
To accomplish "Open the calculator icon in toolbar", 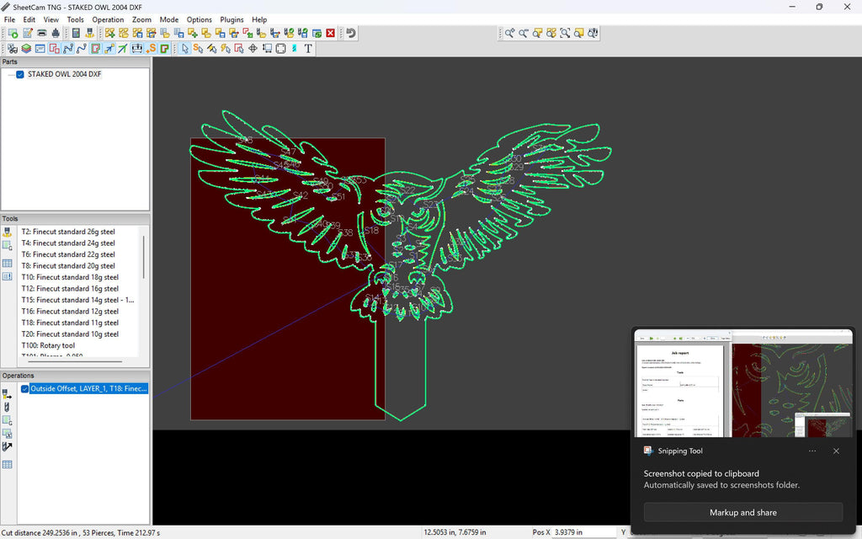I will coord(76,33).
